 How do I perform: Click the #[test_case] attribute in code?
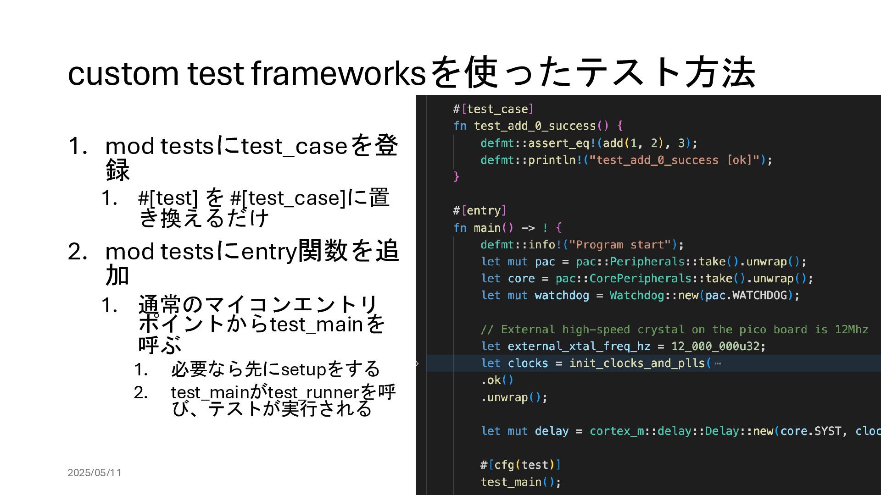(493, 109)
